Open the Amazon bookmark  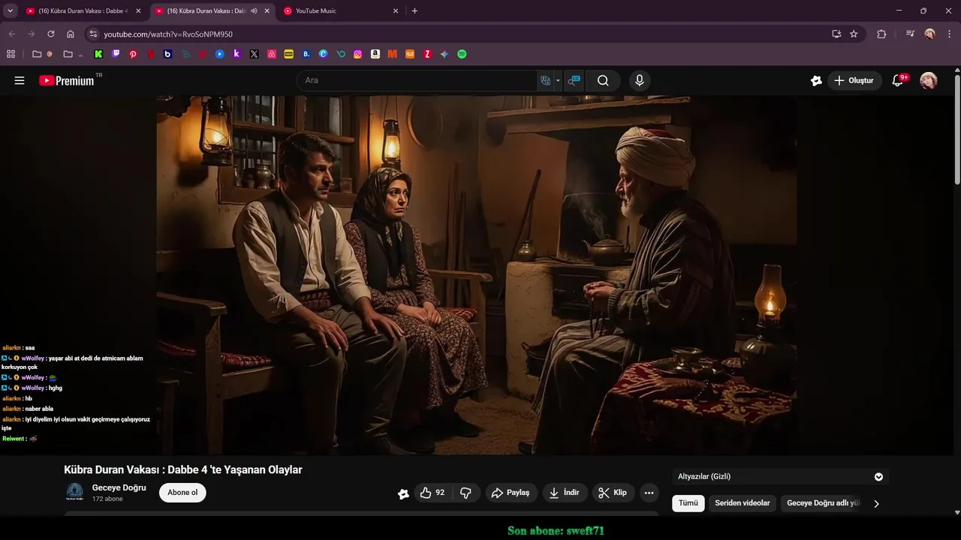click(375, 54)
